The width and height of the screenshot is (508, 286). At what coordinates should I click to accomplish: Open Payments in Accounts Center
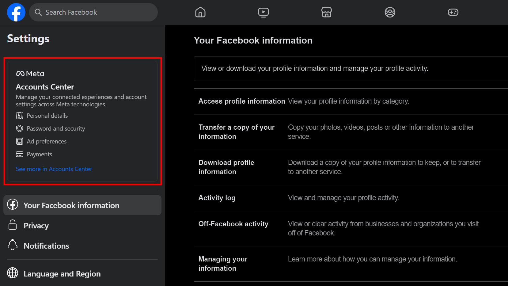(x=39, y=154)
